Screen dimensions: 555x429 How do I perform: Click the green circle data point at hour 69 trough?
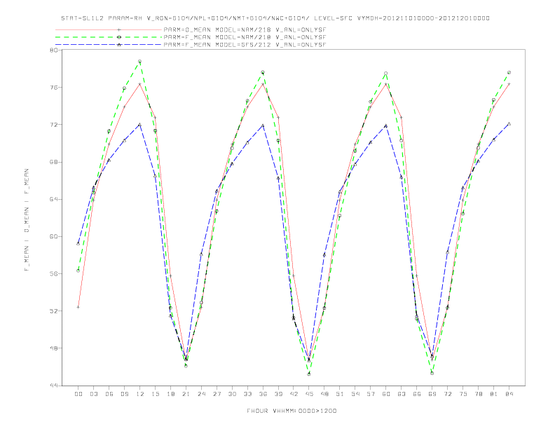click(432, 373)
